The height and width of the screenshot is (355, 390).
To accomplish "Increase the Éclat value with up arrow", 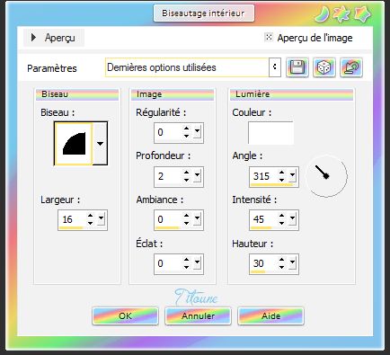I will point(186,260).
